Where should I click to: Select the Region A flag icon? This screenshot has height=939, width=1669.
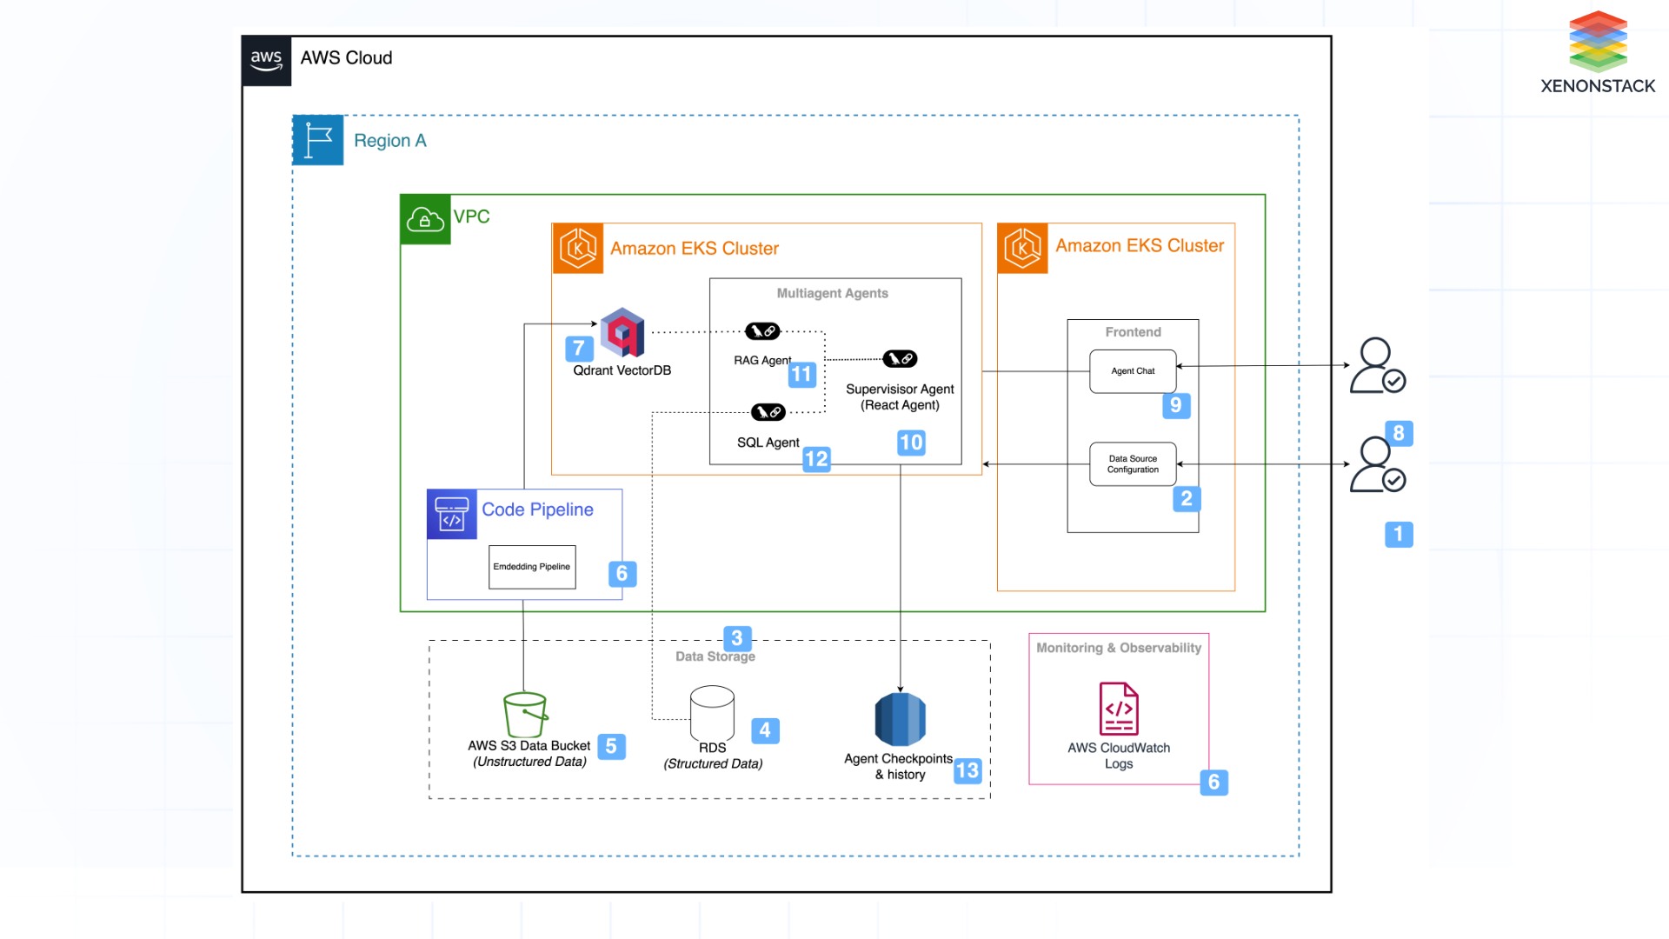point(317,139)
